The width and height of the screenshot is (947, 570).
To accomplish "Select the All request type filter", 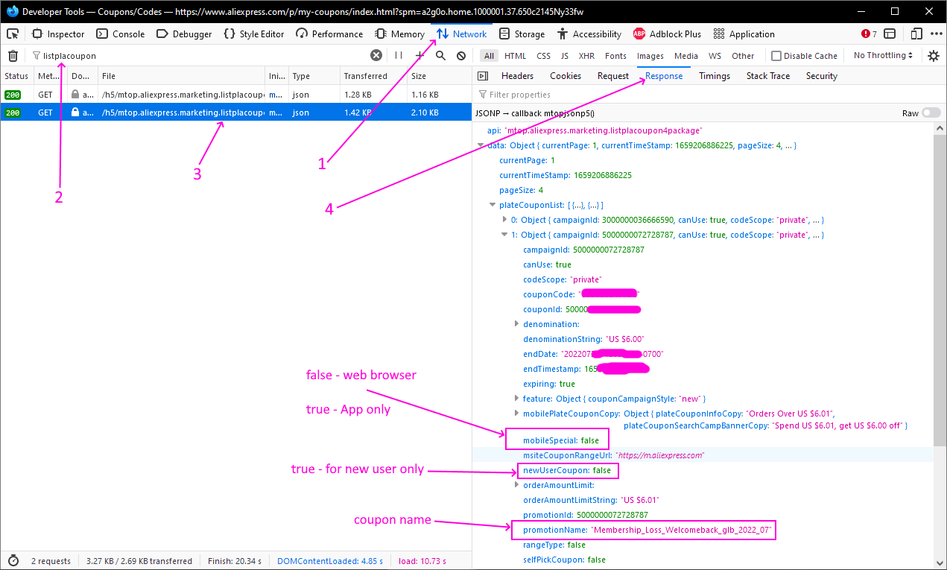I will (489, 55).
